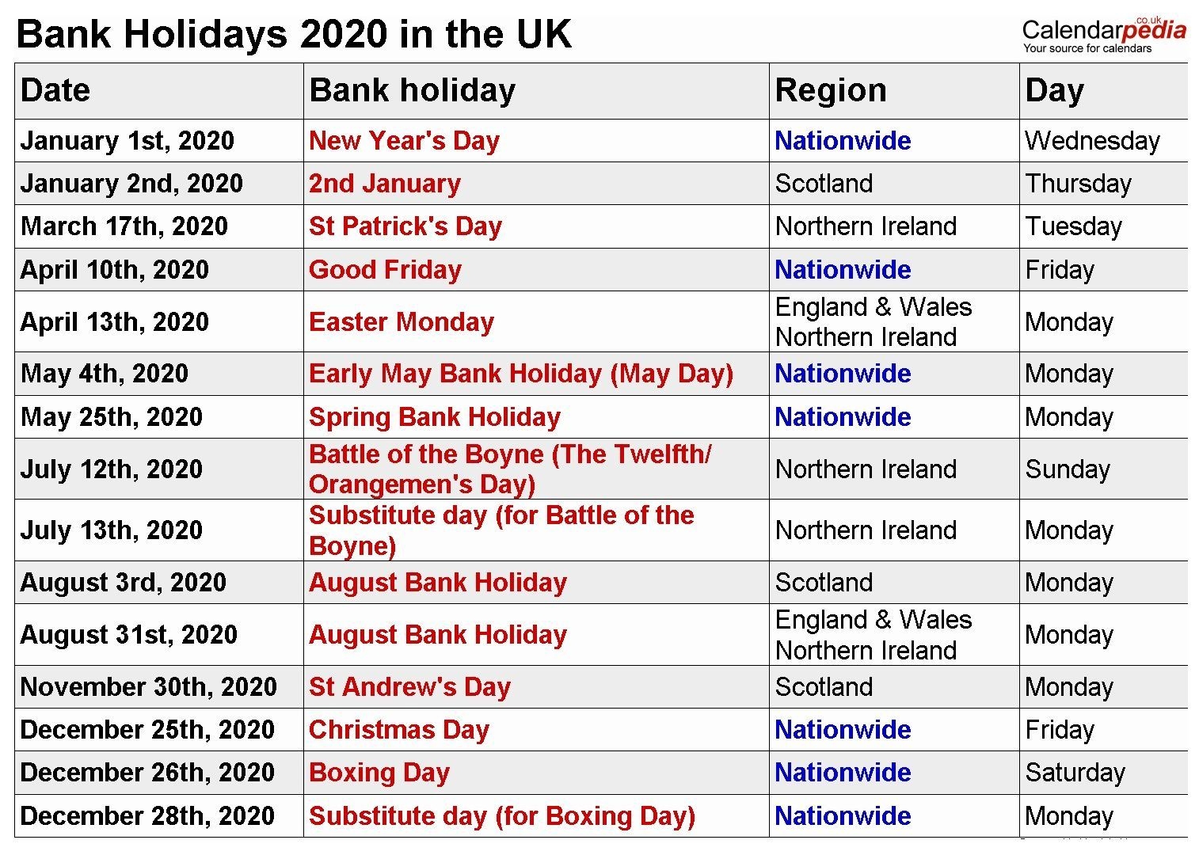
Task: Select the New Year's Day holiday link
Action: (x=404, y=141)
